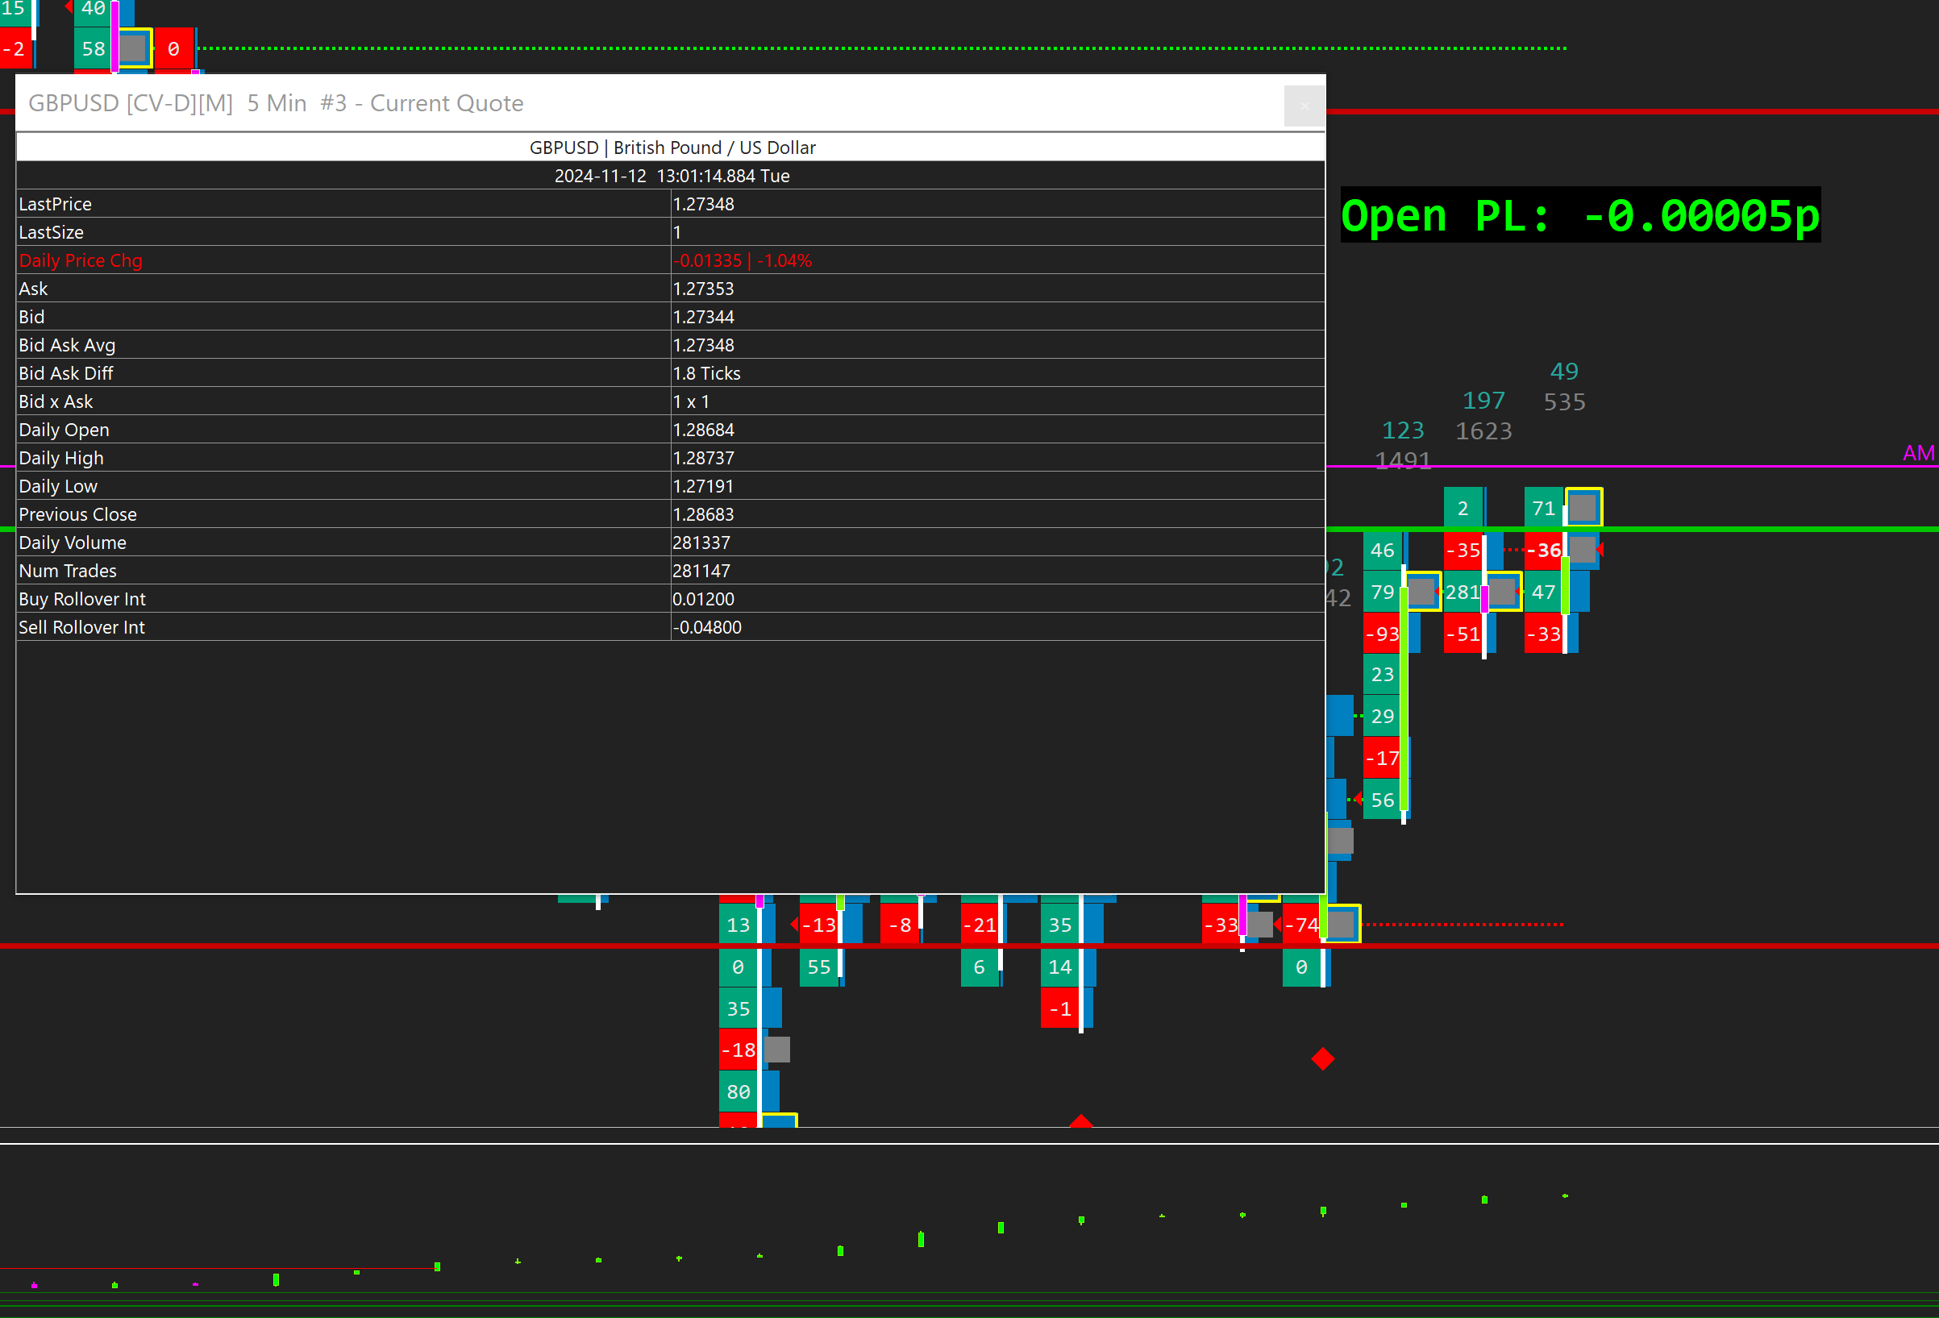
Task: Select the green 71 cell at bar top
Action: pyautogui.click(x=1542, y=508)
